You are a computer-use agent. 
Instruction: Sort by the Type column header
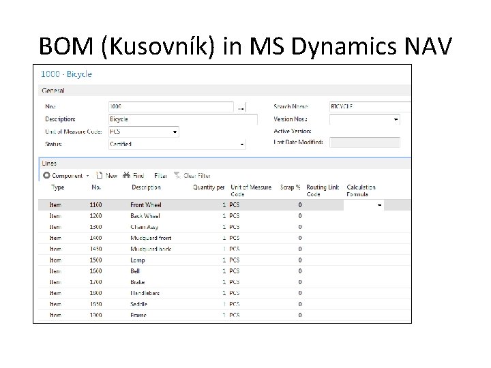[57, 187]
